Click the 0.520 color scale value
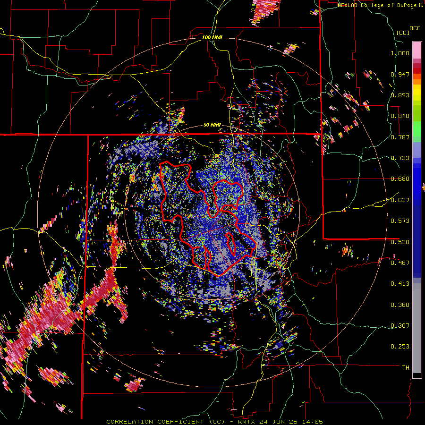The width and height of the screenshot is (425, 425). [x=400, y=242]
